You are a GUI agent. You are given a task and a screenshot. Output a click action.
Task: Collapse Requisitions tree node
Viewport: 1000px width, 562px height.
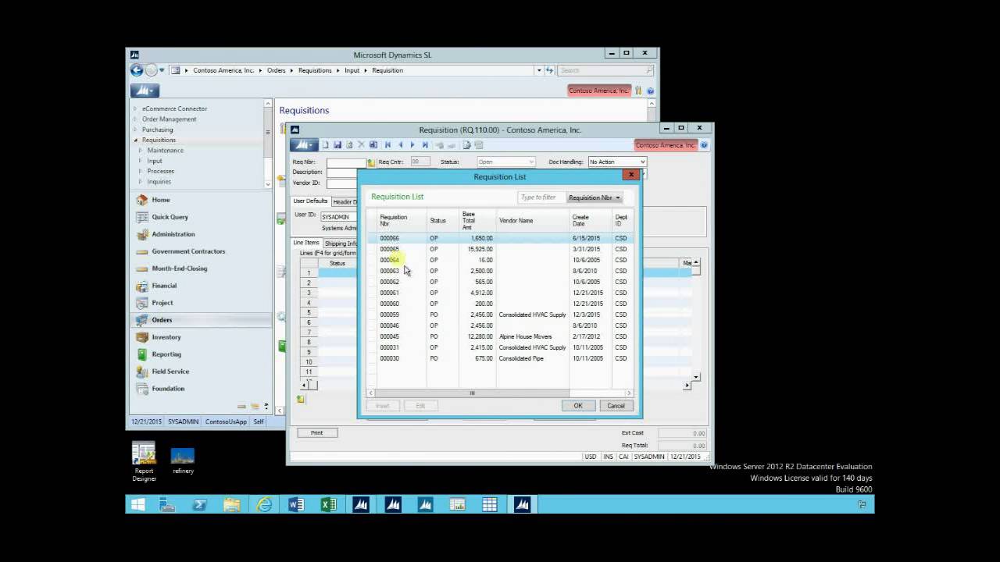point(134,140)
